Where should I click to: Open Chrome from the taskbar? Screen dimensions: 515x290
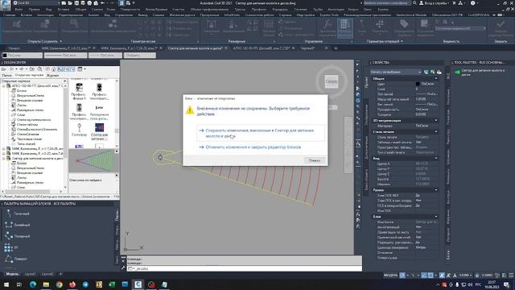pos(59,284)
